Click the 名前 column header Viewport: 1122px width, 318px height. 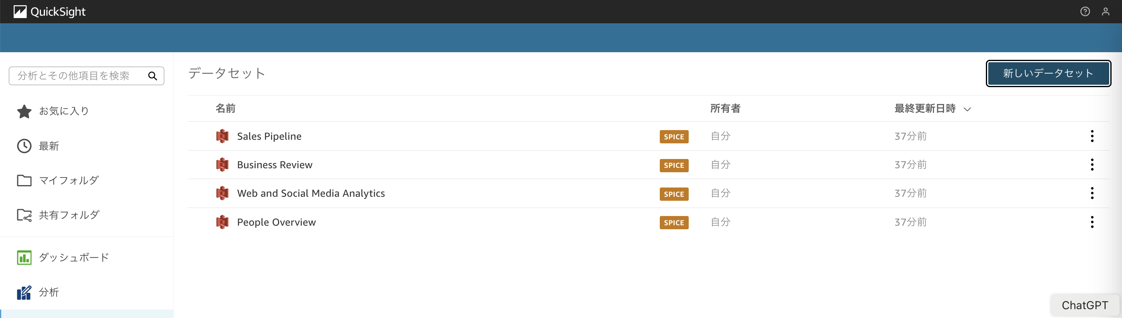(x=226, y=108)
